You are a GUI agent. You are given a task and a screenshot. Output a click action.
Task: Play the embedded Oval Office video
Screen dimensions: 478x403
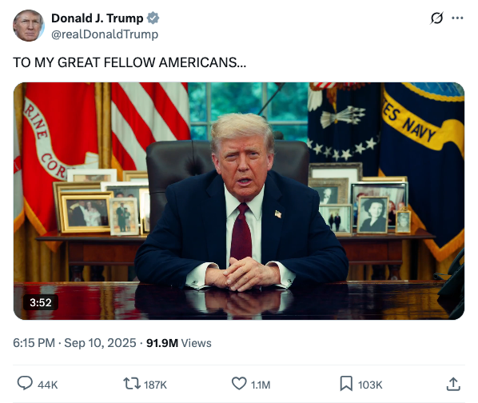(x=239, y=201)
